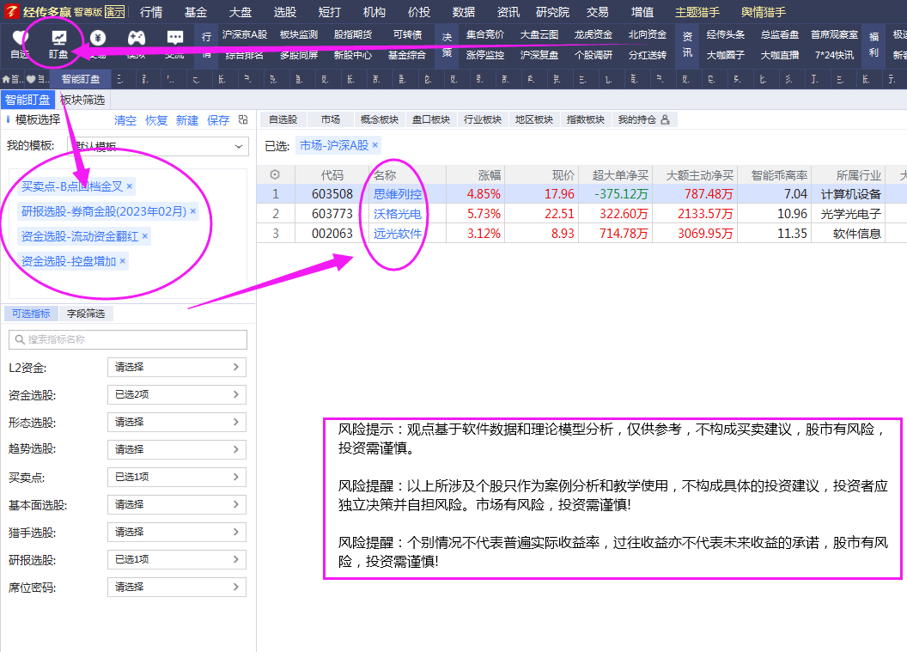Click the heart 自选 tab in tab strip
Image resolution: width=907 pixels, height=652 pixels.
31,79
